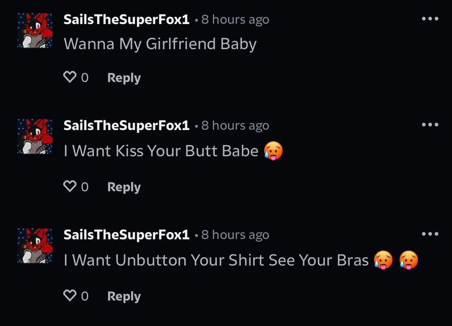The width and height of the screenshot is (452, 326).
Task: Click "8 hours ago" on the first comment
Action: pos(235,20)
